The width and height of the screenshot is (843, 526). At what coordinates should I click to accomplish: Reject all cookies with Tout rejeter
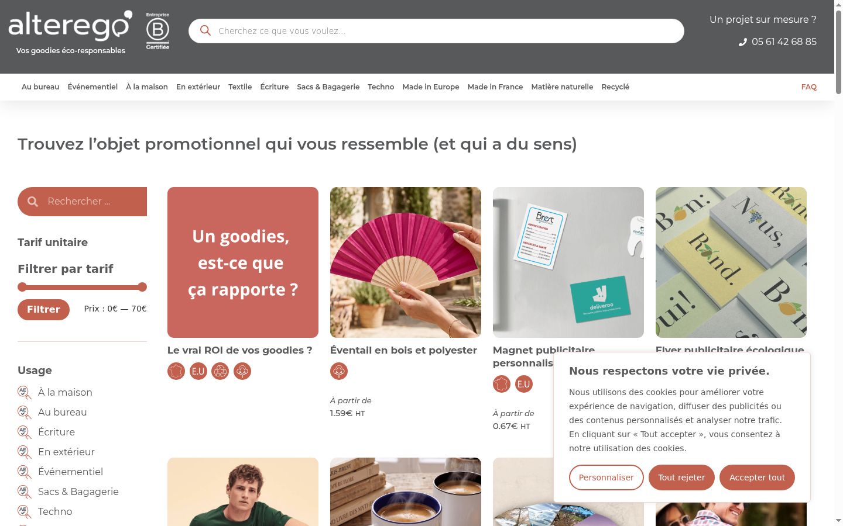(681, 477)
